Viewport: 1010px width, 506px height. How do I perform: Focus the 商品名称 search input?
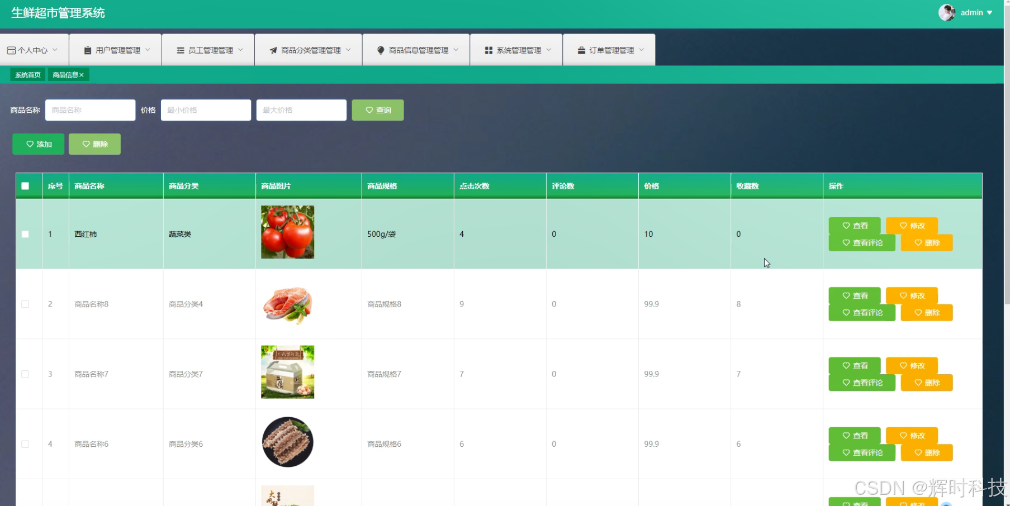tap(91, 110)
